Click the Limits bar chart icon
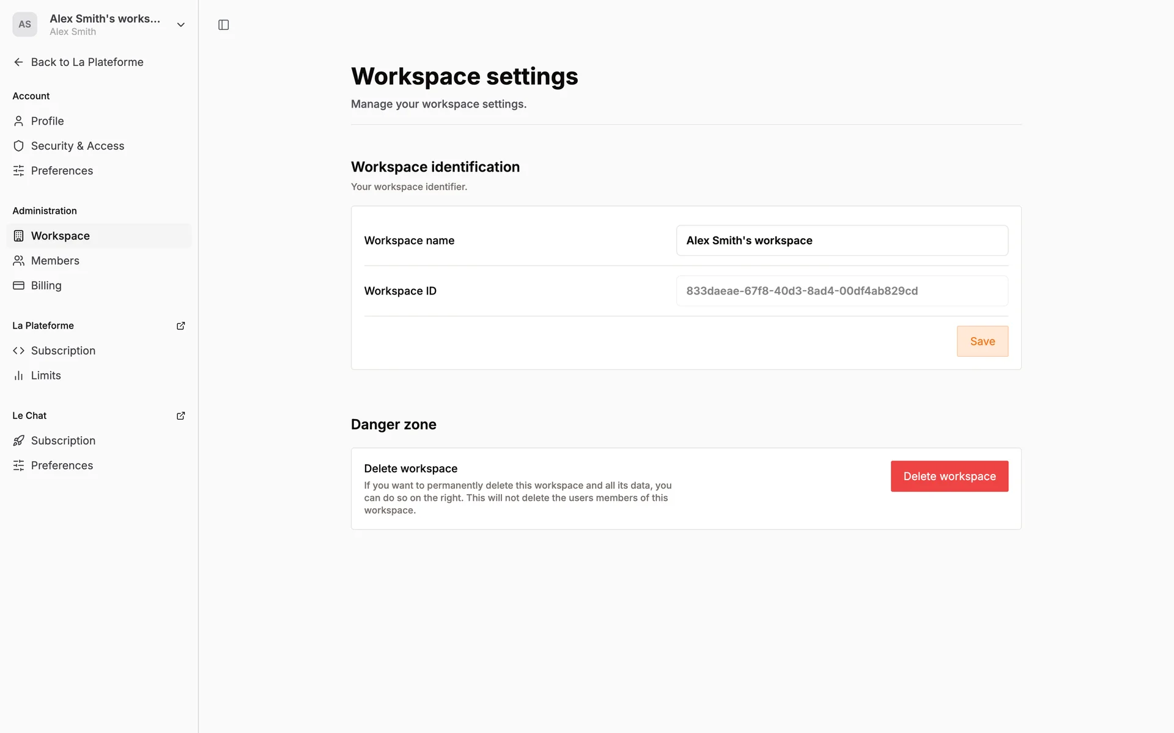The width and height of the screenshot is (1174, 733). [x=19, y=376]
